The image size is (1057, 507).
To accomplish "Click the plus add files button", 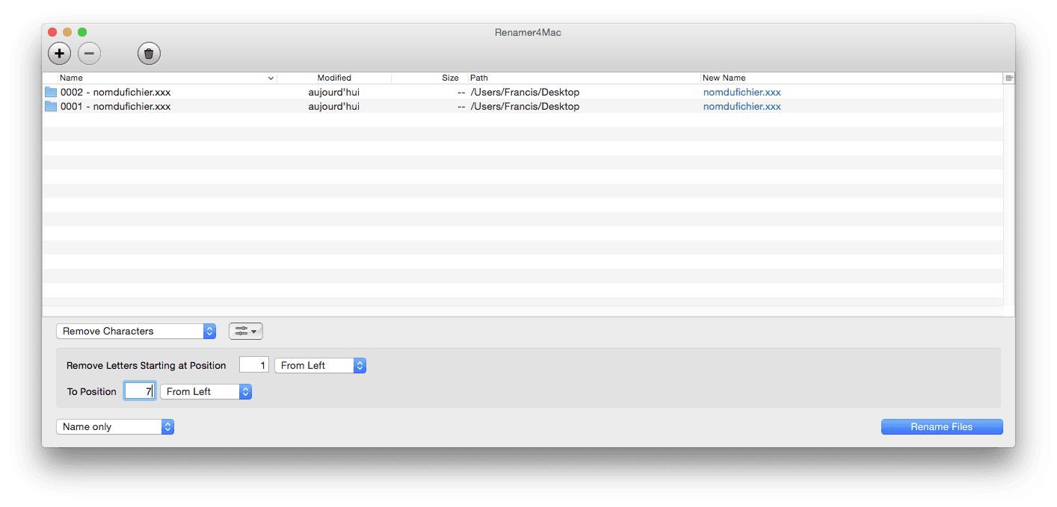I will [60, 54].
